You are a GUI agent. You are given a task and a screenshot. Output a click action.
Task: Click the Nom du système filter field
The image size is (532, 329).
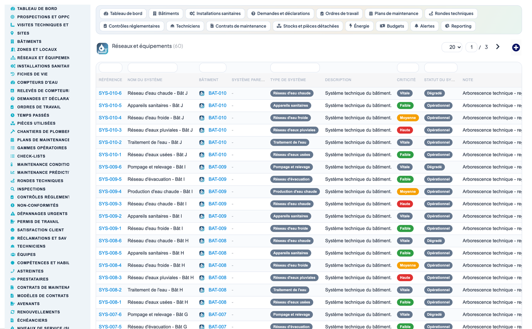[152, 68]
